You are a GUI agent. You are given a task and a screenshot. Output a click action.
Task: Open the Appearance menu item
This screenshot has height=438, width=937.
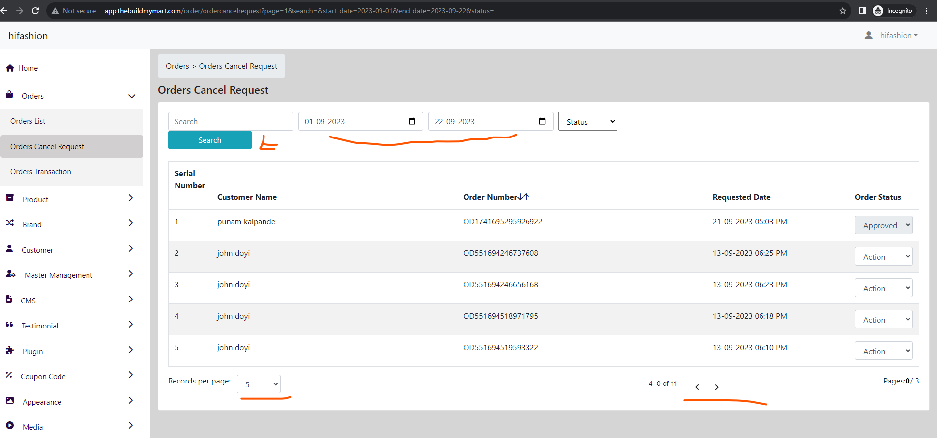tap(42, 402)
